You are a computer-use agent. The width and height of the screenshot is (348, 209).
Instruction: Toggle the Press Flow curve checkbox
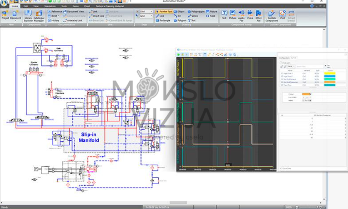282,85
